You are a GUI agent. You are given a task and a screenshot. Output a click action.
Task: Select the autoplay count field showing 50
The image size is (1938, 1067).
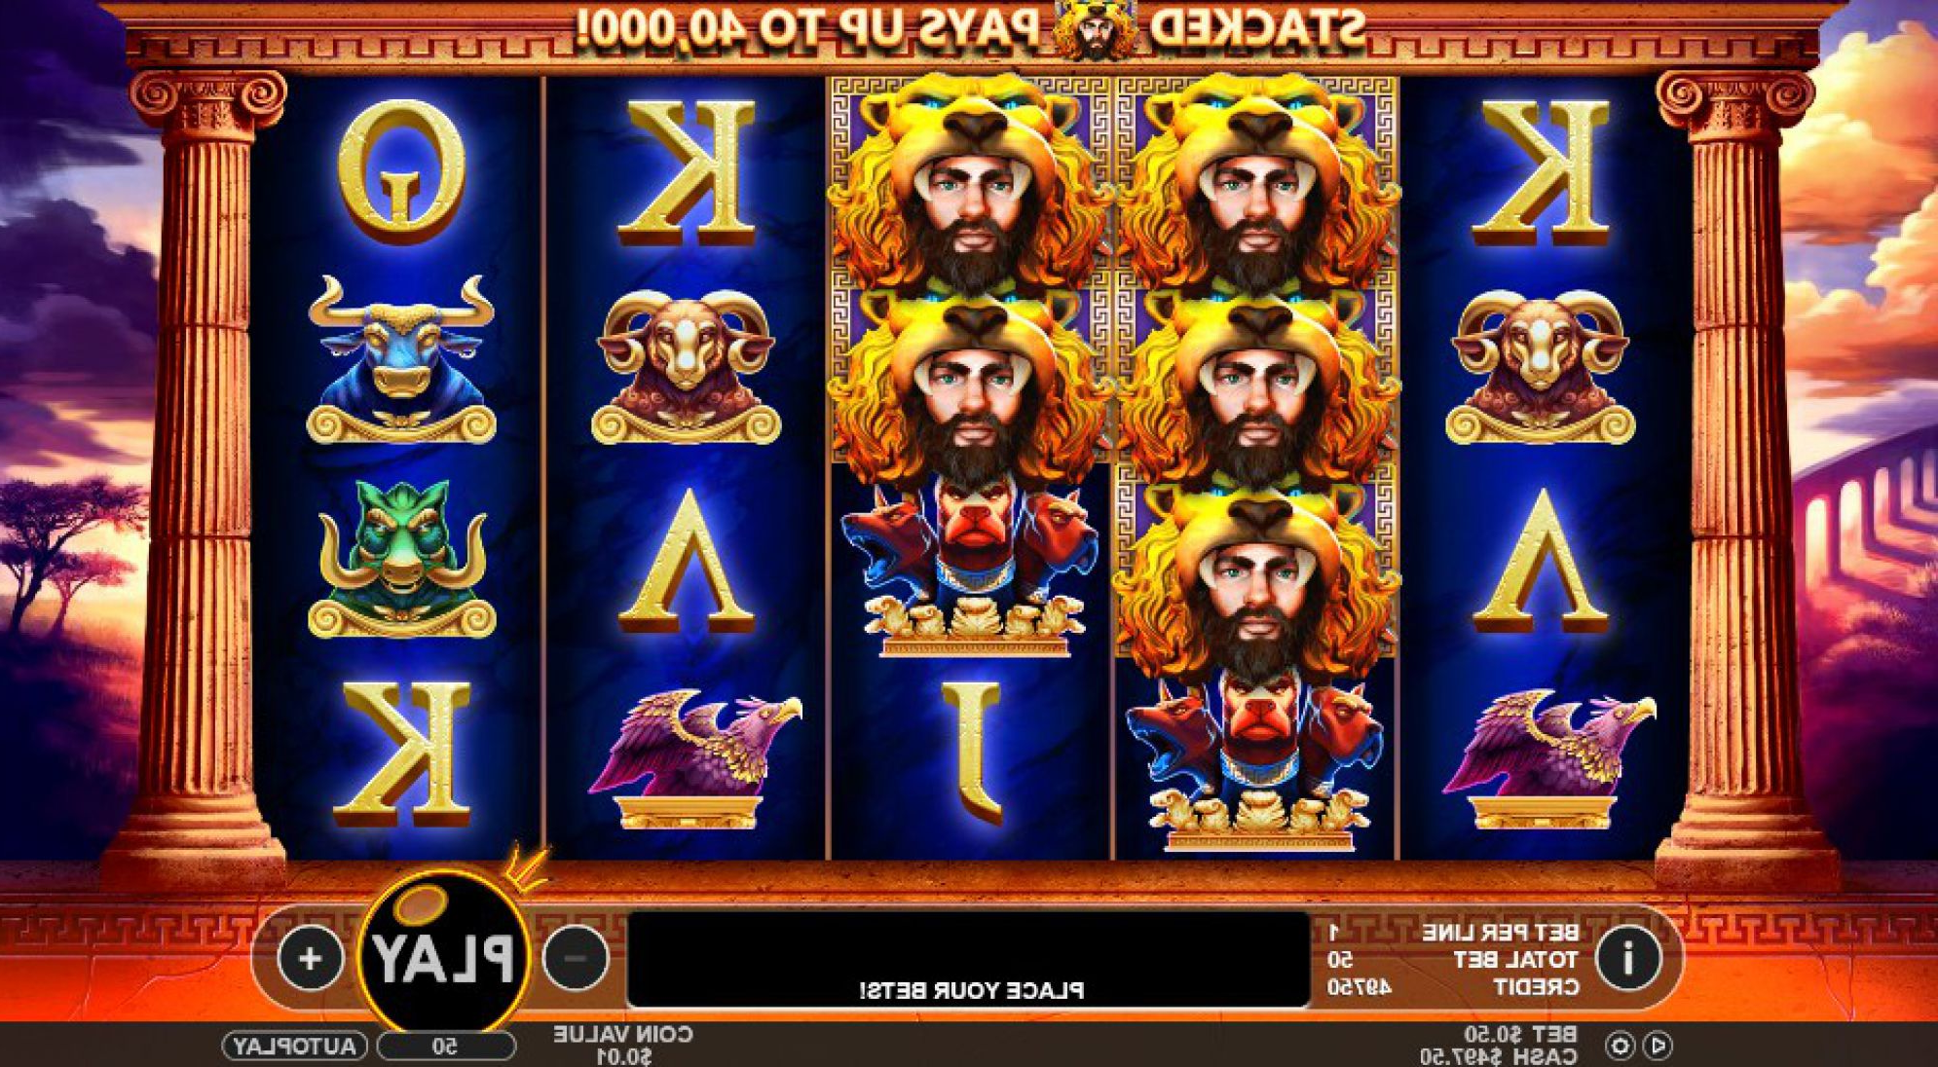click(x=446, y=1047)
